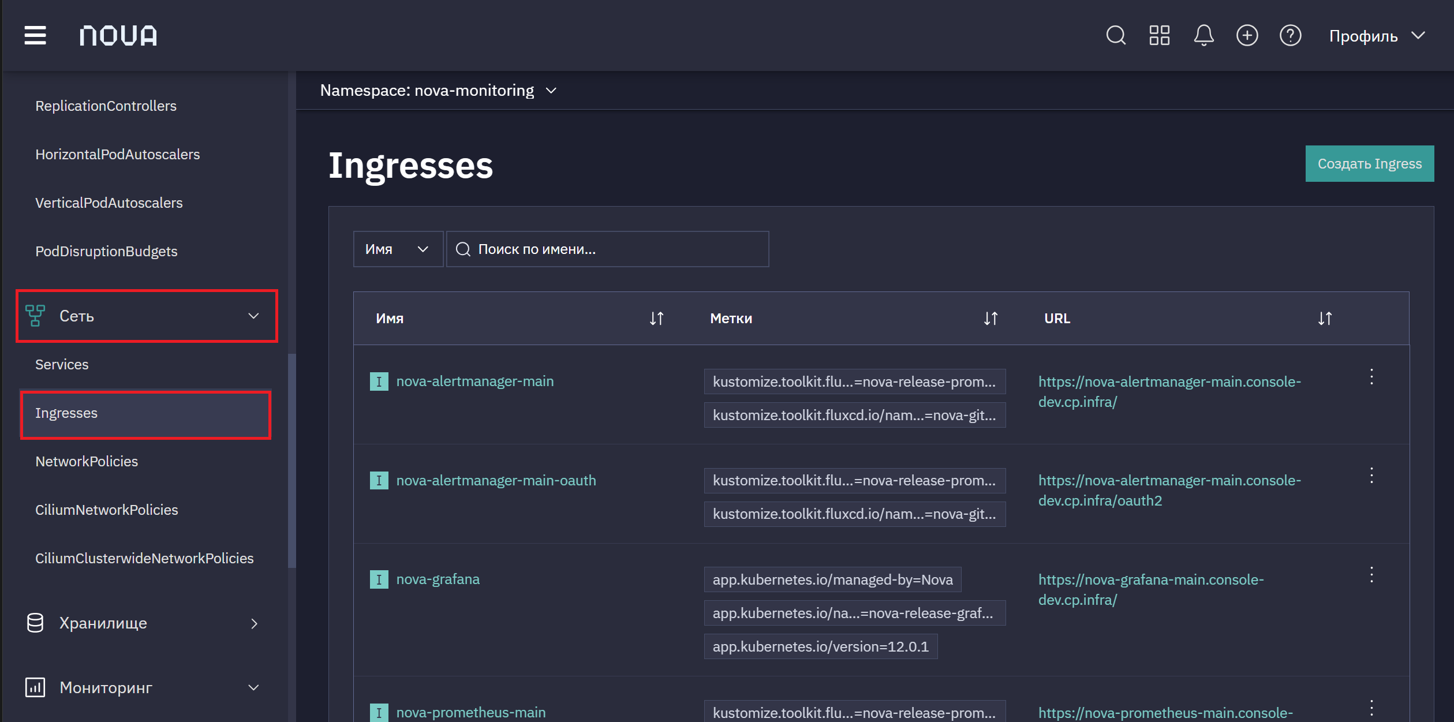The height and width of the screenshot is (722, 1454).
Task: Select Ingresses in sidebar
Action: (x=145, y=415)
